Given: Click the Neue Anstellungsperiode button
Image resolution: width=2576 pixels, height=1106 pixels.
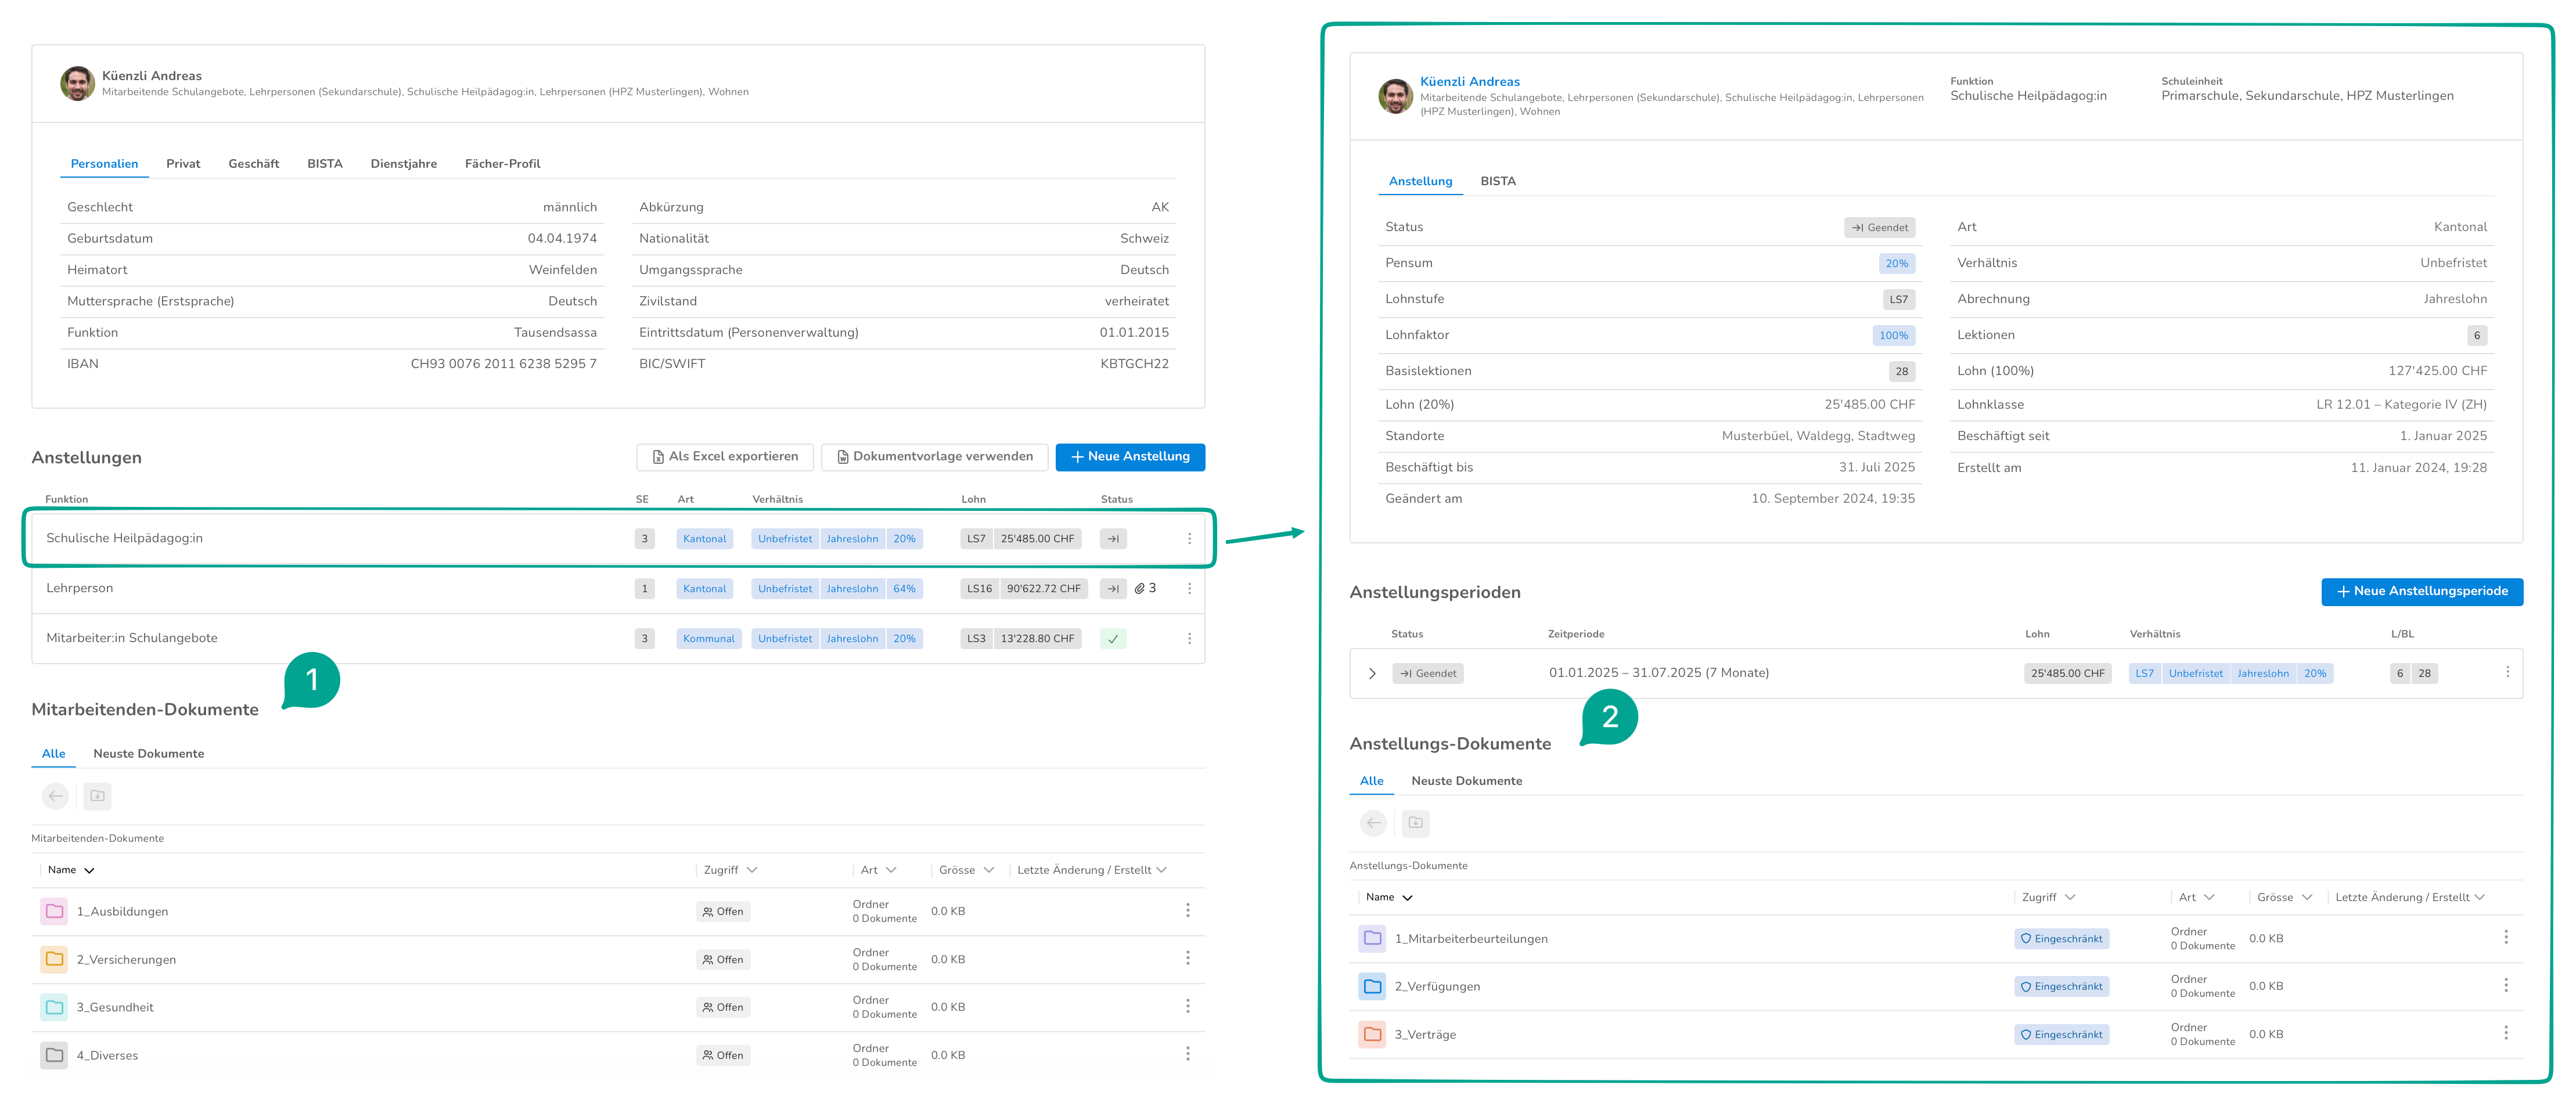Looking at the screenshot, I should [x=2421, y=592].
